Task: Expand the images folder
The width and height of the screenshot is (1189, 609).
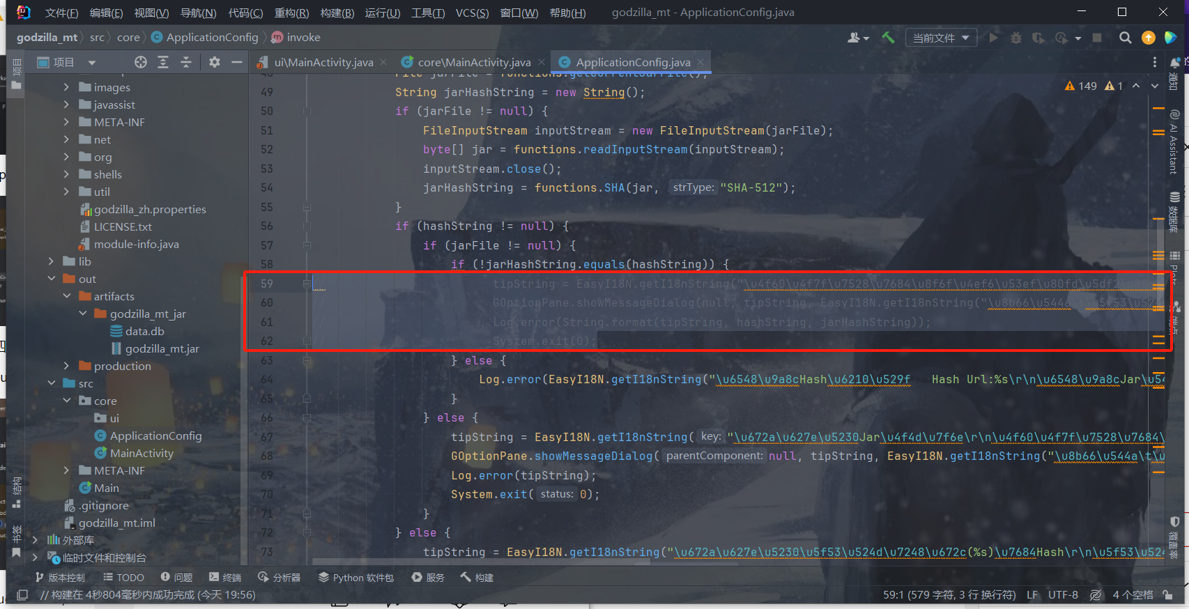Action: 66,87
